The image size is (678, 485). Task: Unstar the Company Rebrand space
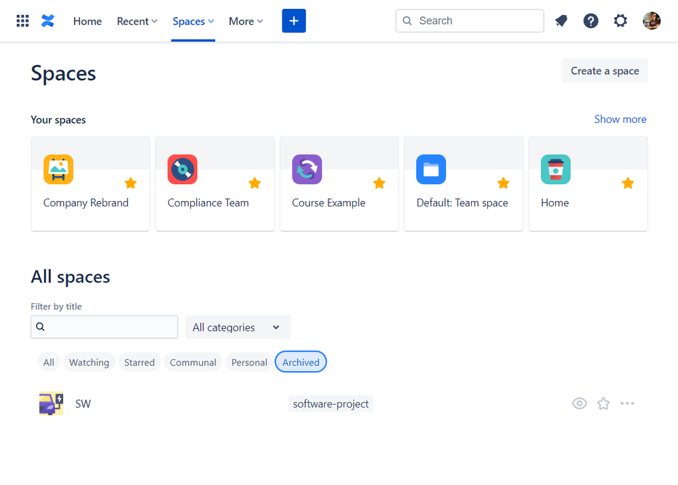130,183
